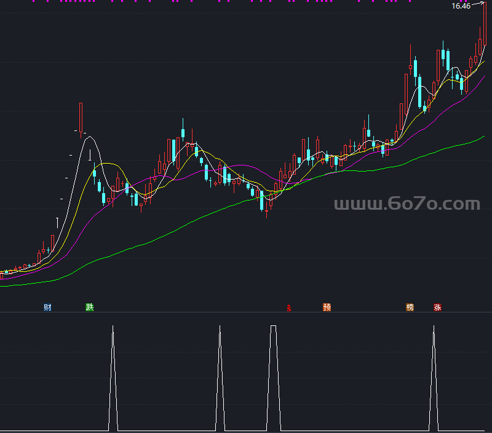Click the red S signal marker
The image size is (492, 433).
[288, 308]
